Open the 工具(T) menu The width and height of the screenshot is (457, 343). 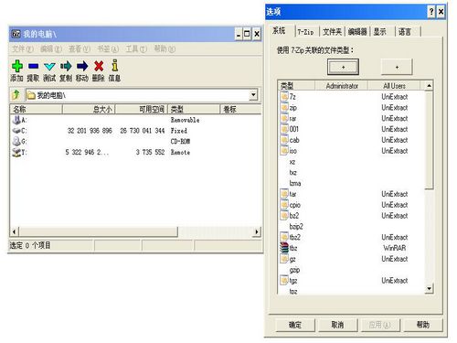(x=136, y=48)
